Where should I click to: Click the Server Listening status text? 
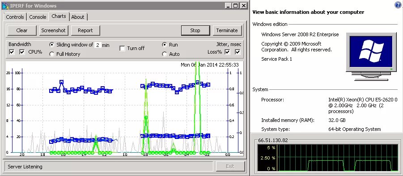(x=25, y=167)
